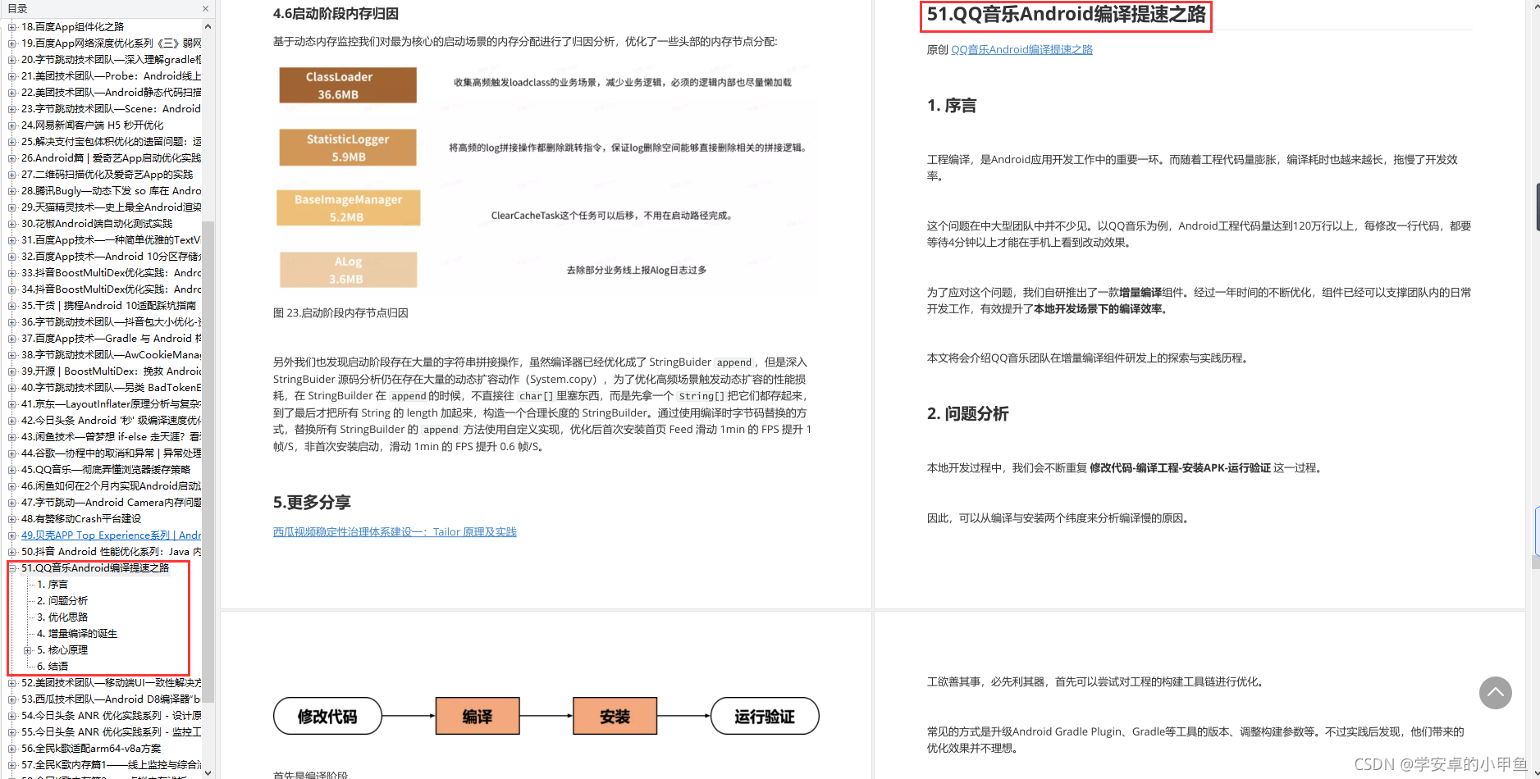Select 31.百度App技术 TextView entry
The height and width of the screenshot is (779, 1540).
point(111,240)
